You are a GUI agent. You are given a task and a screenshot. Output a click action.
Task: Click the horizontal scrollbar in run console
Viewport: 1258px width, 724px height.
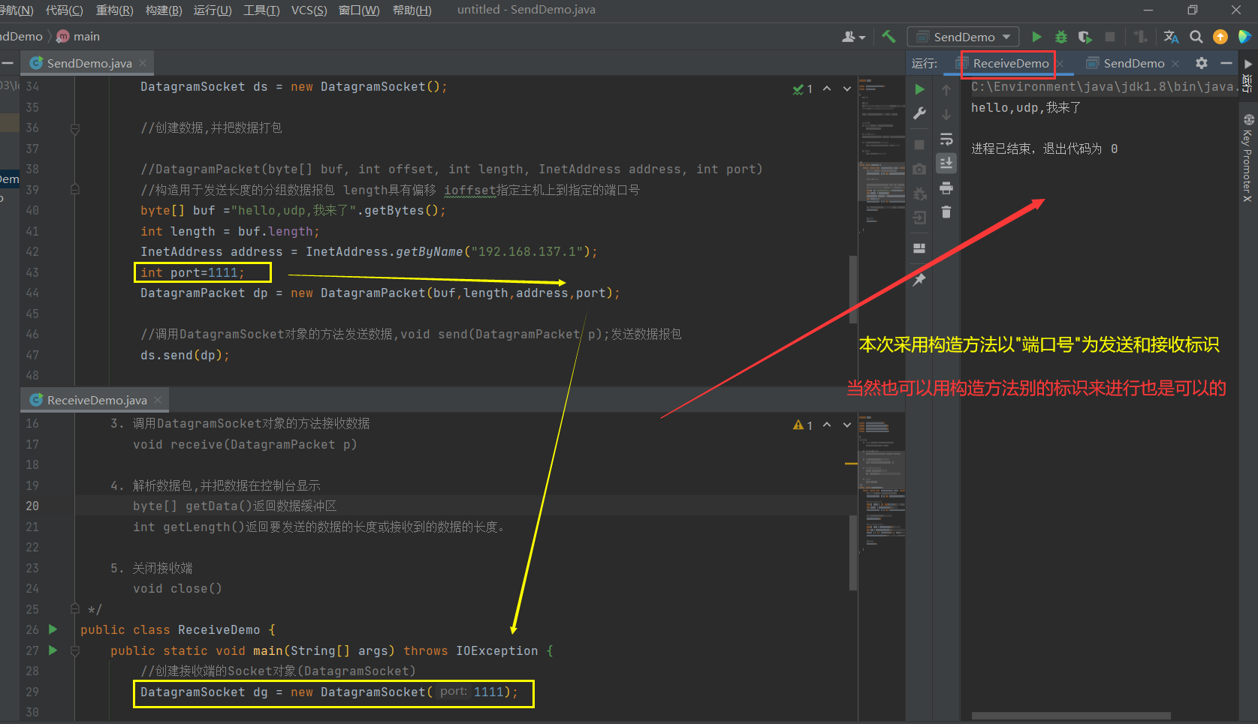click(x=1070, y=716)
